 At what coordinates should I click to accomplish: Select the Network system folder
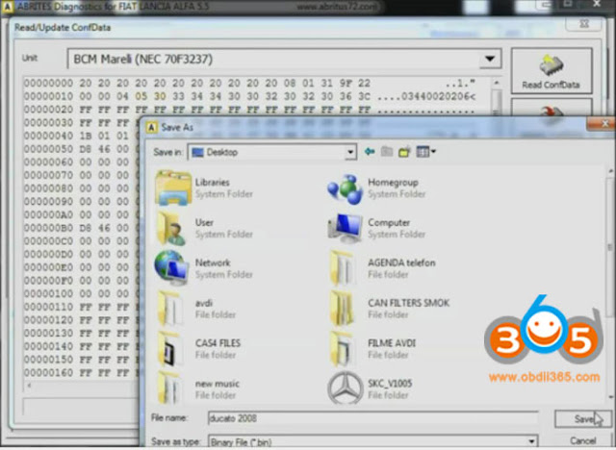(204, 268)
